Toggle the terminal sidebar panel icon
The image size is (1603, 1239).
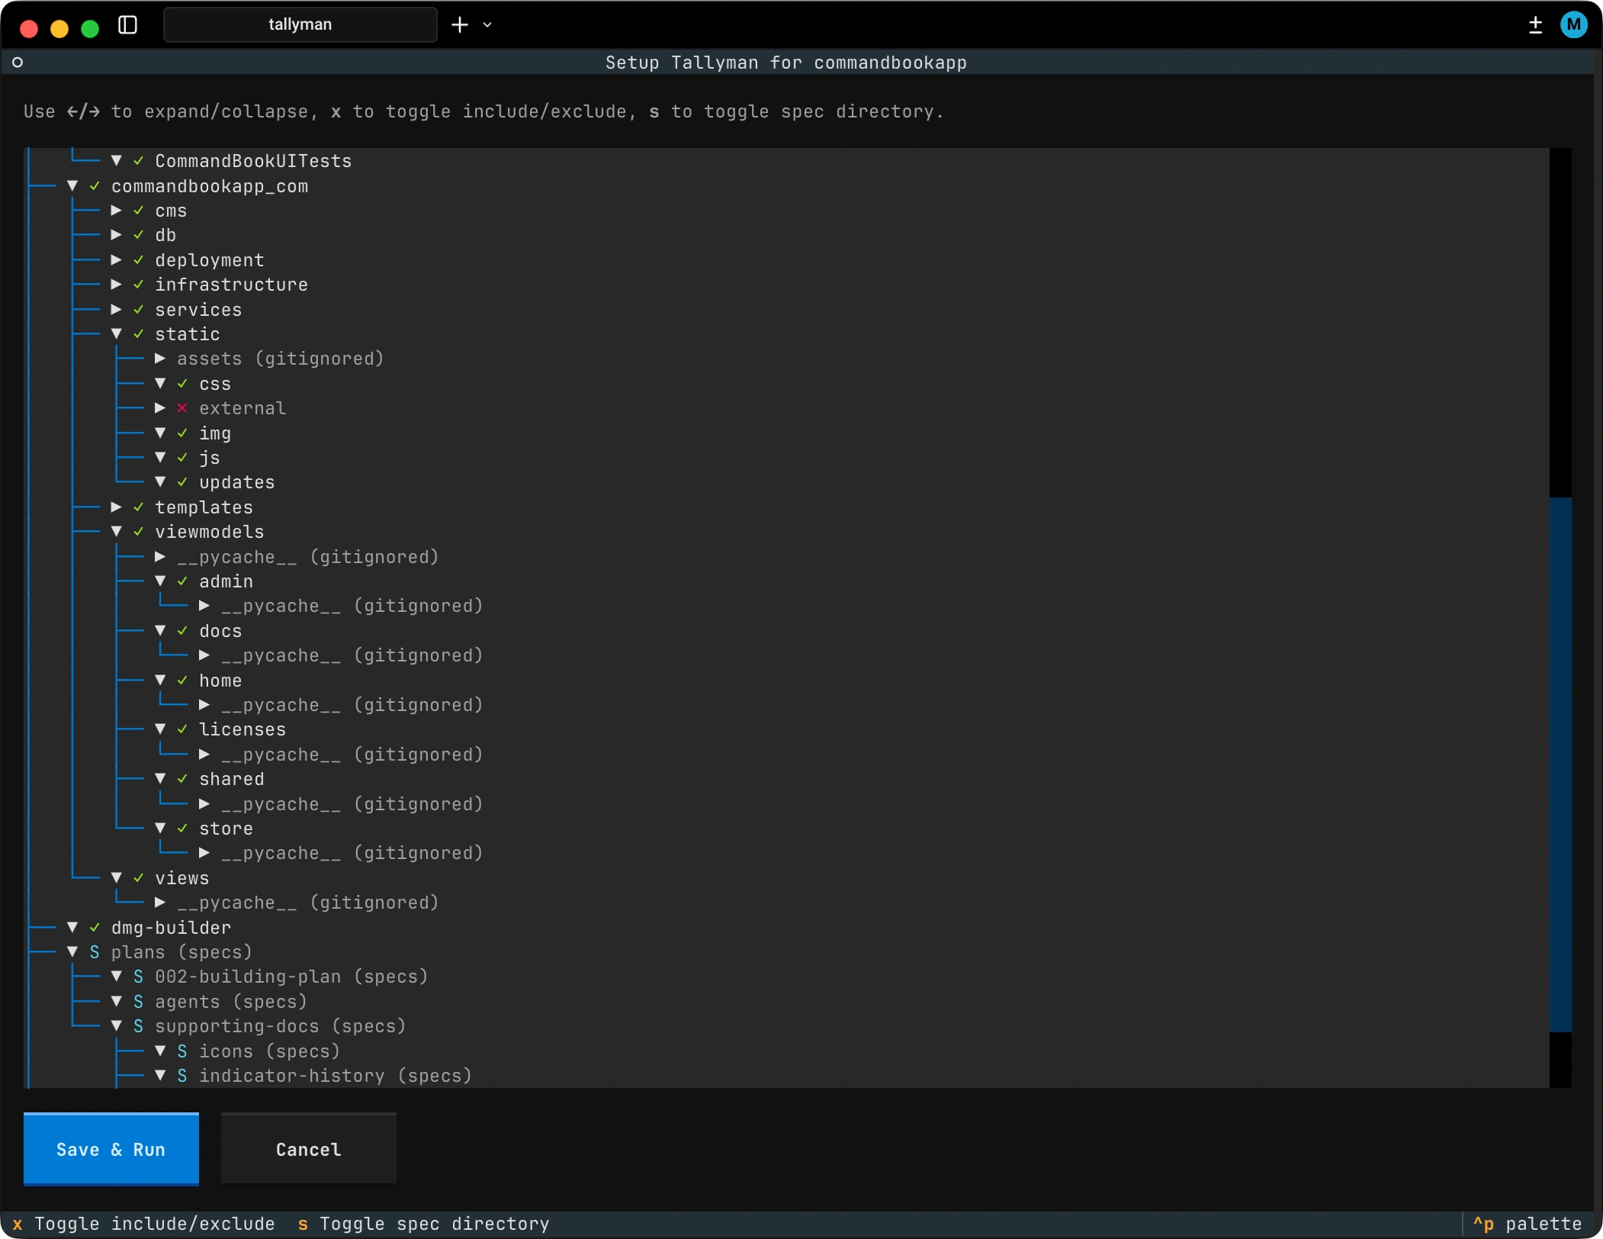128,24
